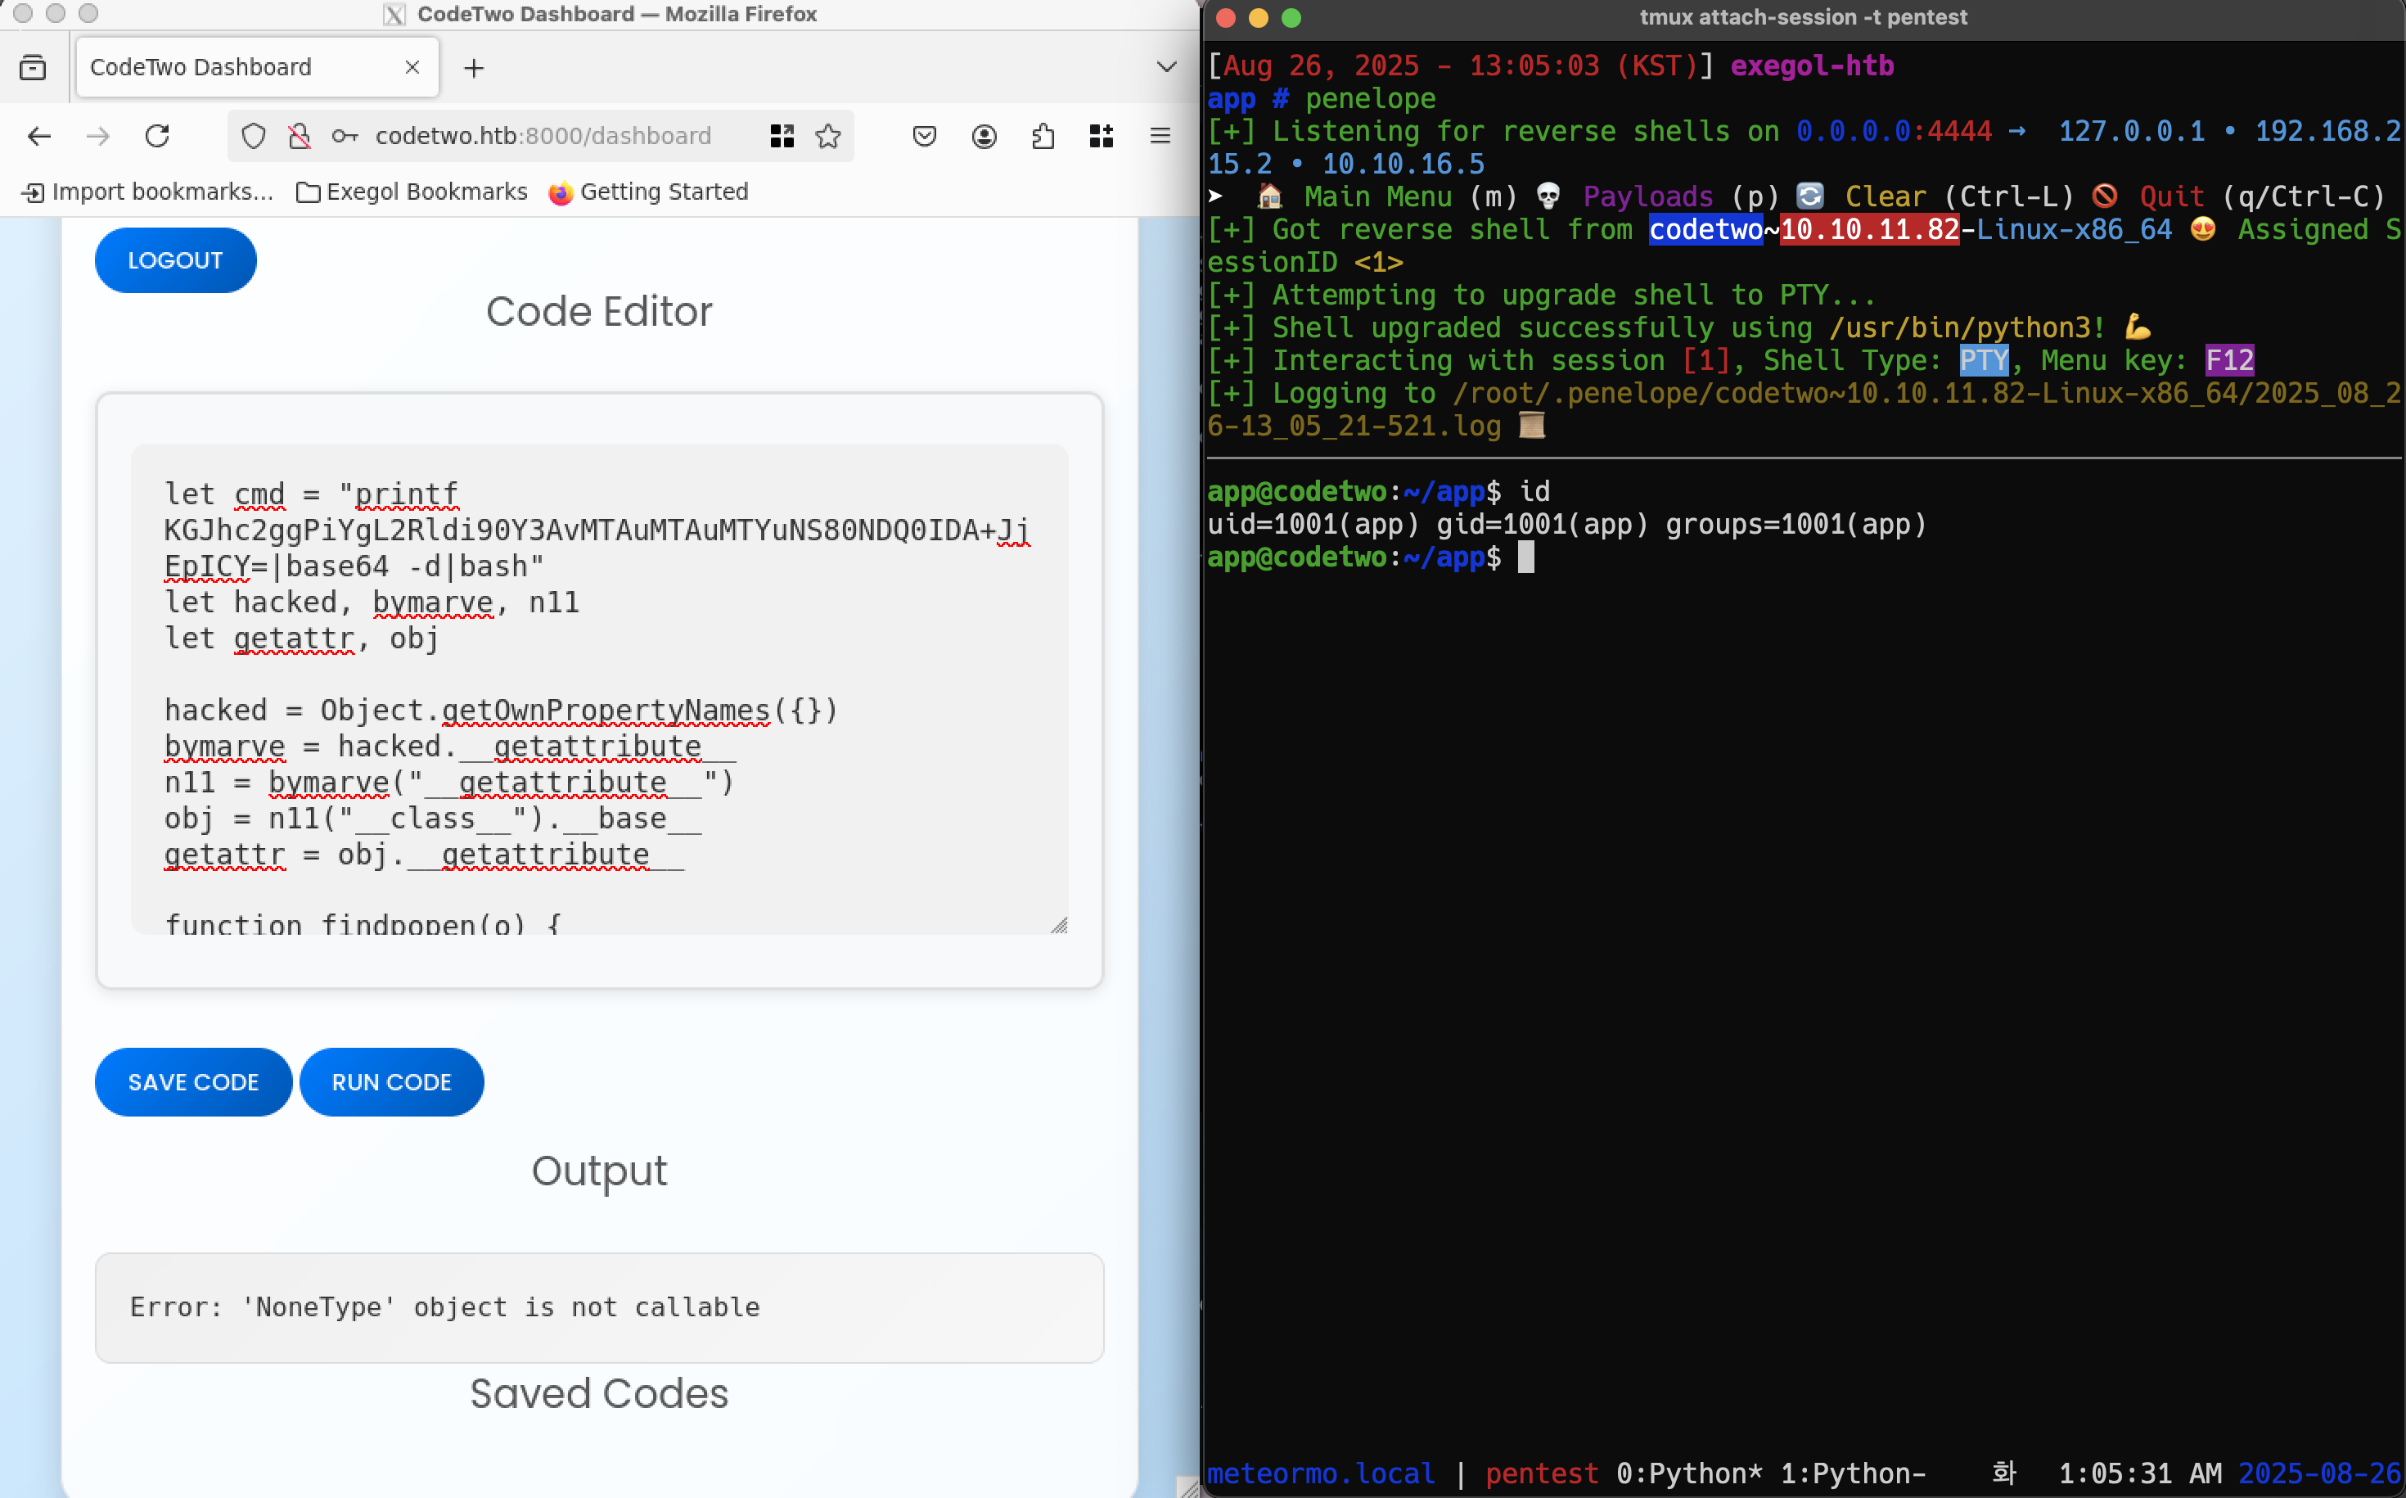This screenshot has width=2406, height=1498.
Task: Open the Firefox account icon
Action: coord(984,136)
